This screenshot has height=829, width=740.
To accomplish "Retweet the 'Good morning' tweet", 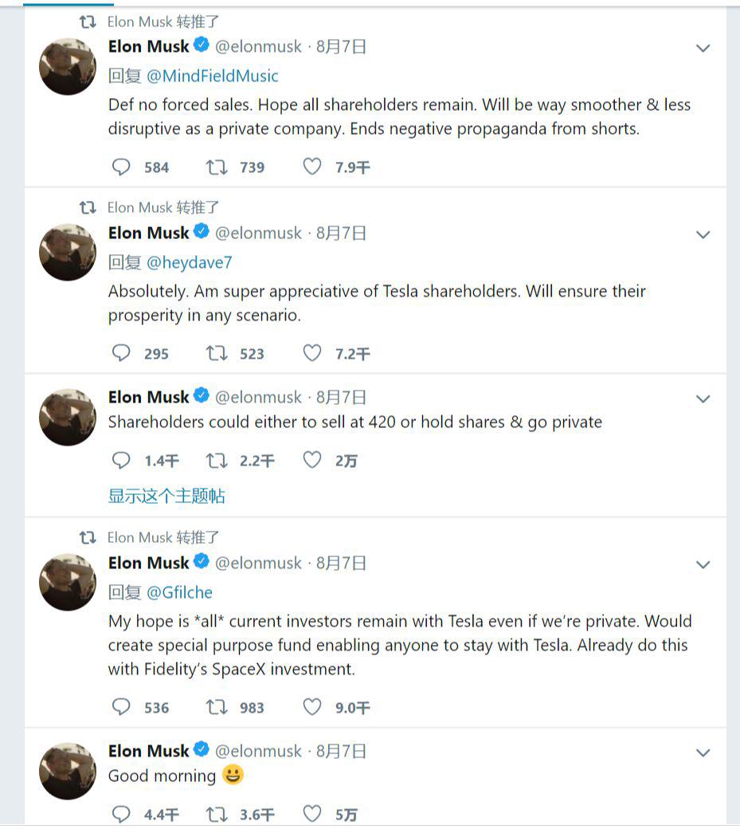I will click(x=217, y=814).
